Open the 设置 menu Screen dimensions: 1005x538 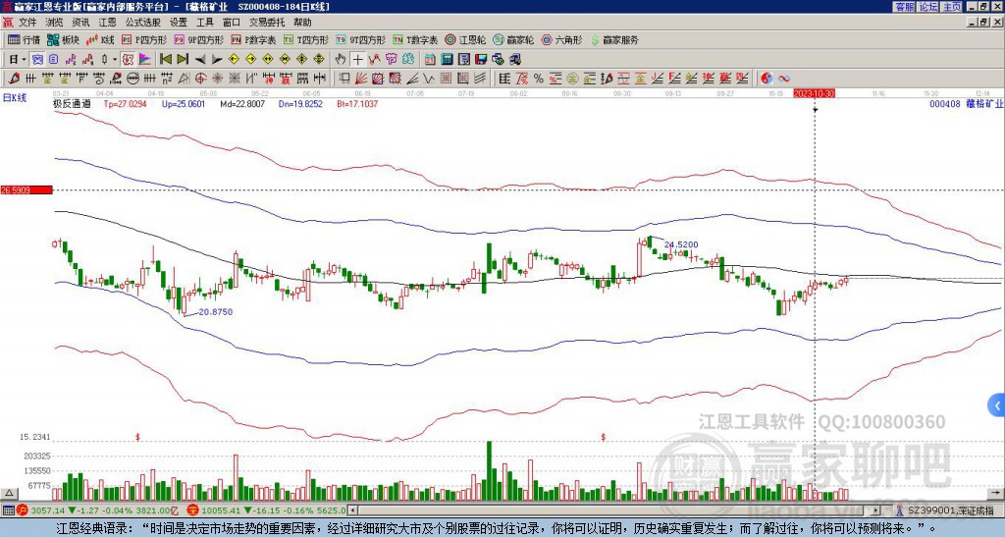[x=179, y=23]
